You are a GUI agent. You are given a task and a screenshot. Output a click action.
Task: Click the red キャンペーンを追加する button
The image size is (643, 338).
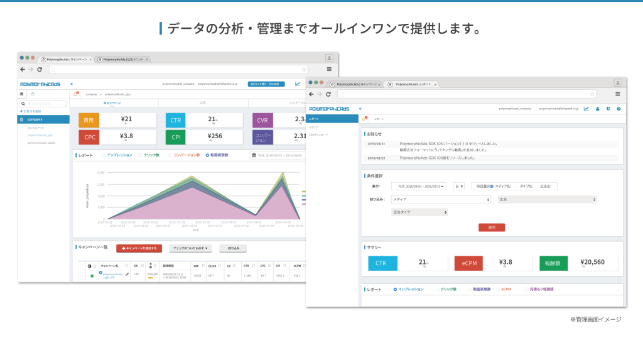(x=139, y=248)
